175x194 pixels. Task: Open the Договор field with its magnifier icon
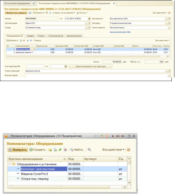pos(169,23)
